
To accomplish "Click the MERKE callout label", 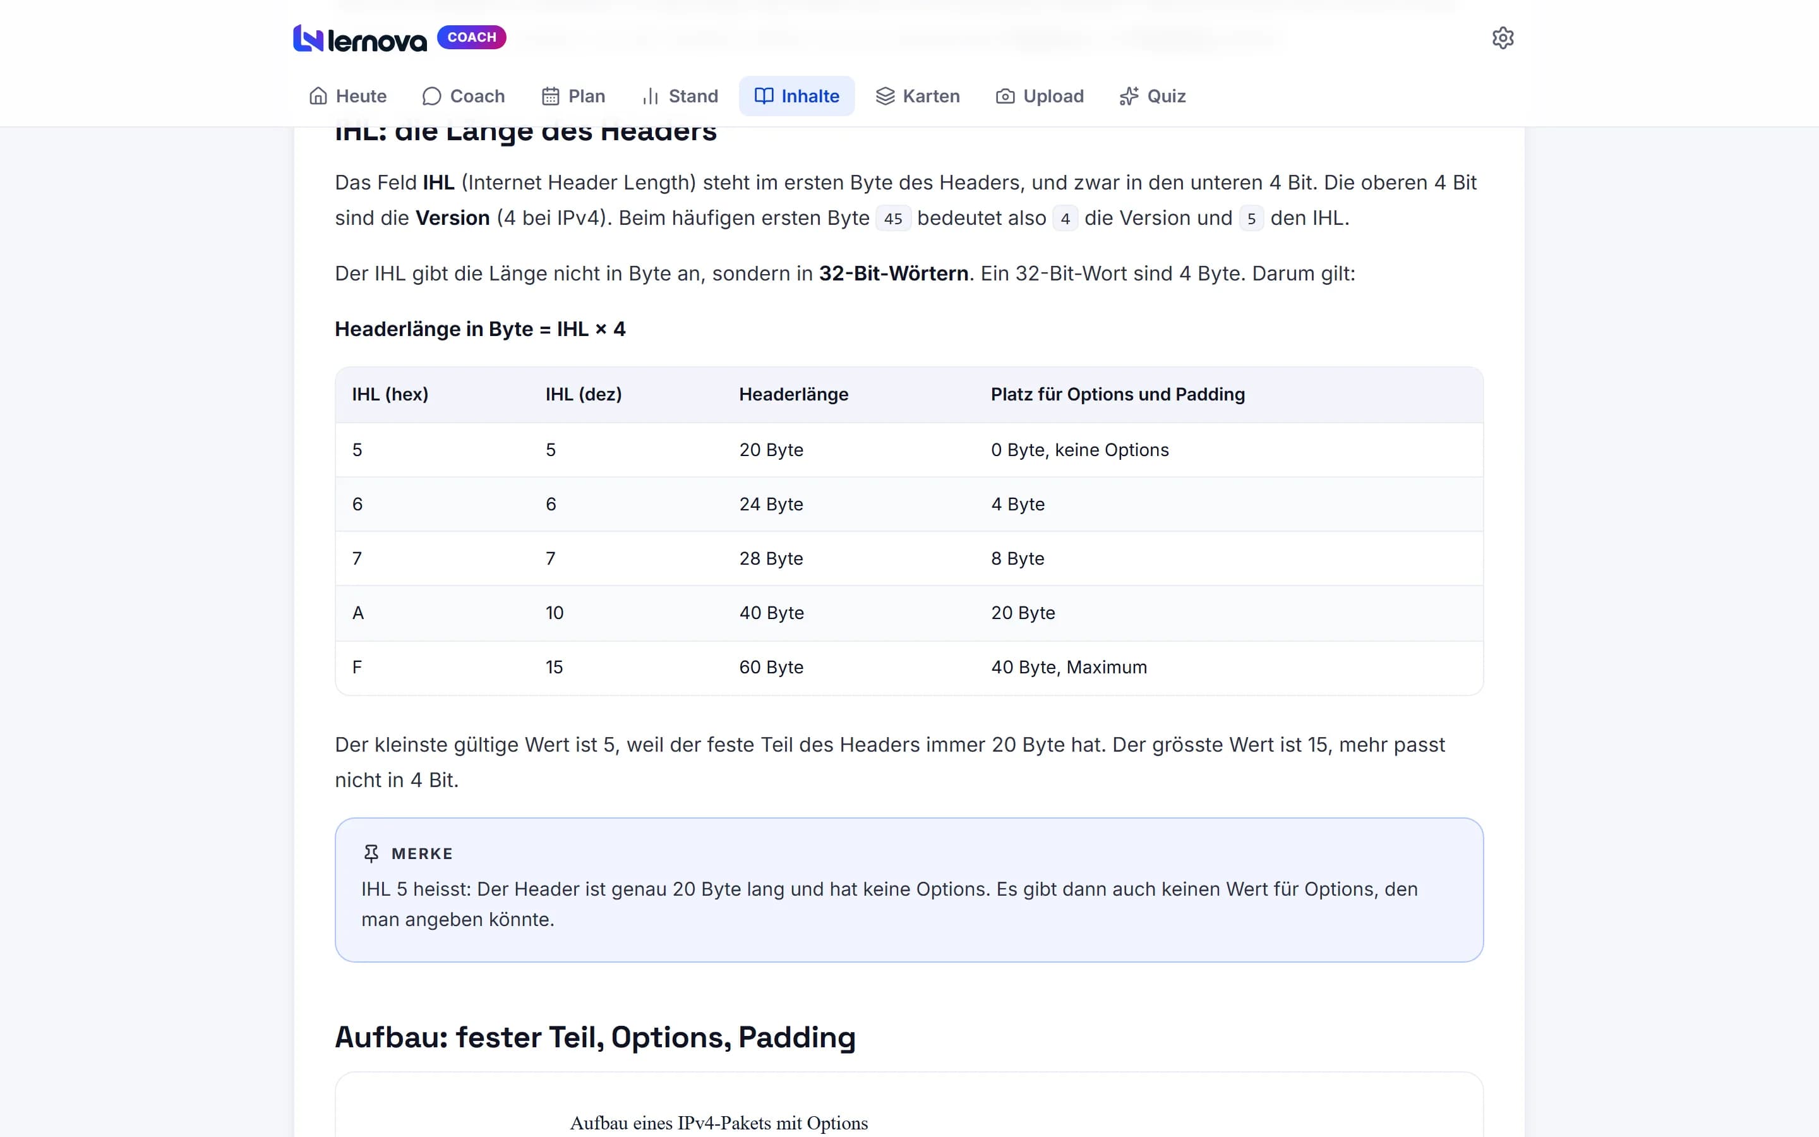I will (x=422, y=853).
